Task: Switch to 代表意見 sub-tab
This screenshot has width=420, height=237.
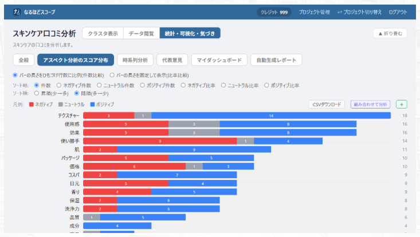Action: [x=172, y=60]
